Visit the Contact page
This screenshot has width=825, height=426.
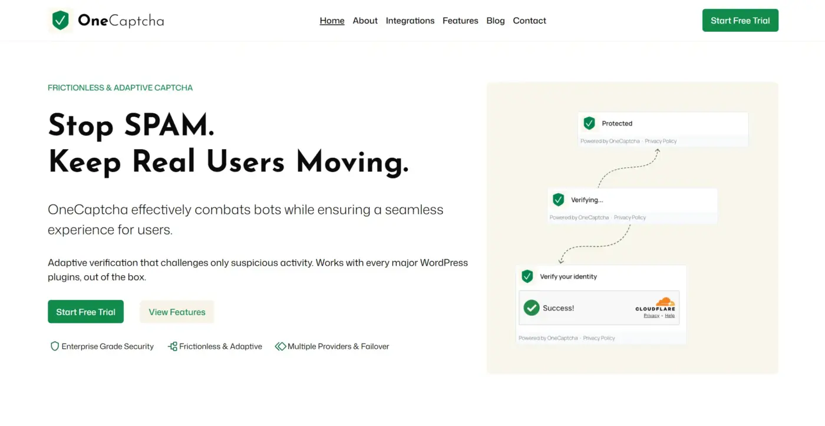coord(530,21)
